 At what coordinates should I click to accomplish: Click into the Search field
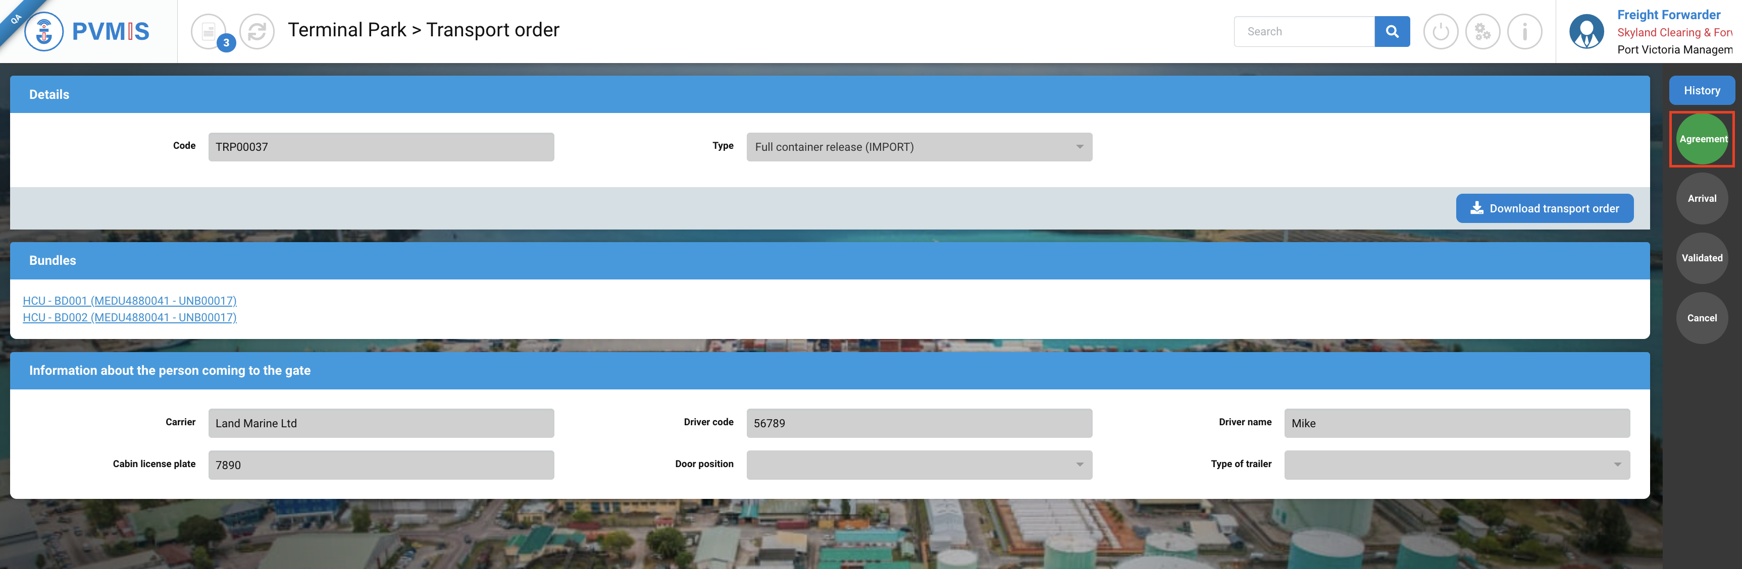[x=1304, y=31]
